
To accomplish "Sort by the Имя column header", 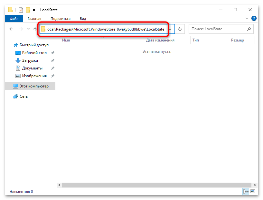I will 66,40.
